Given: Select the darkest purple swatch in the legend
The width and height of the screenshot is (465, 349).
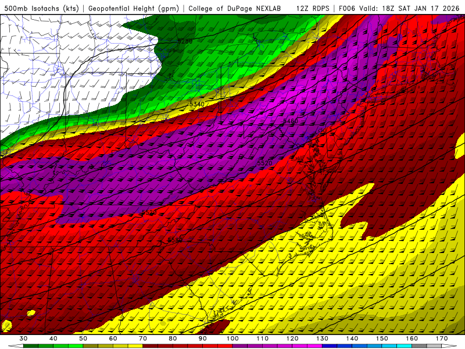Looking at the screenshot, I should [240, 346].
